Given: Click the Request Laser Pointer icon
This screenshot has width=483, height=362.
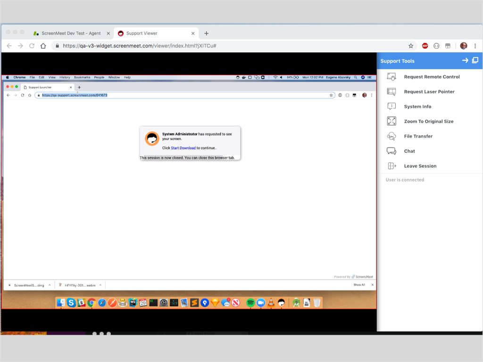Looking at the screenshot, I should click(391, 91).
